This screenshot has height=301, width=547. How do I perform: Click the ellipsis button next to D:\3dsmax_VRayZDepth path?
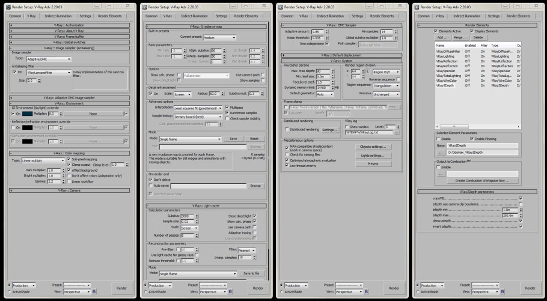[441, 153]
